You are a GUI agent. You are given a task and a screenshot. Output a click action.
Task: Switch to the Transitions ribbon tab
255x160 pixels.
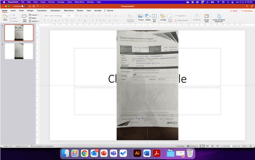click(x=42, y=11)
